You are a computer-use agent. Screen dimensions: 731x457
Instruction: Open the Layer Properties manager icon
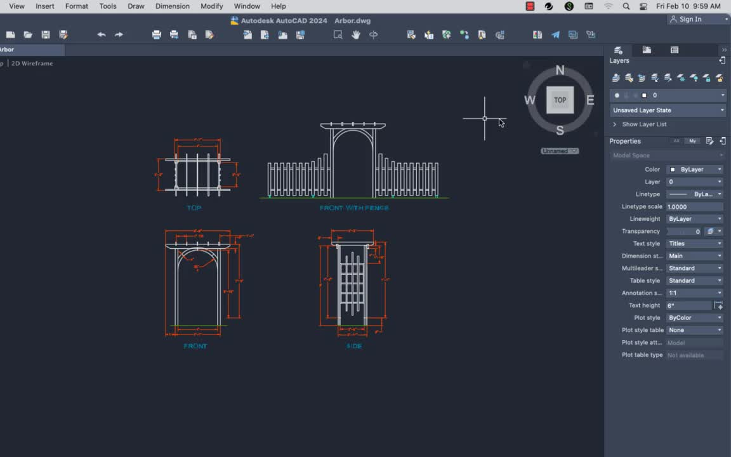tap(616, 78)
